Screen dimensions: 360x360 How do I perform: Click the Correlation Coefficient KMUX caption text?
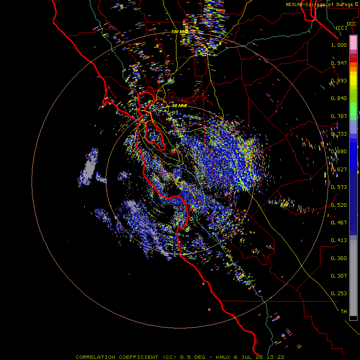click(180, 357)
